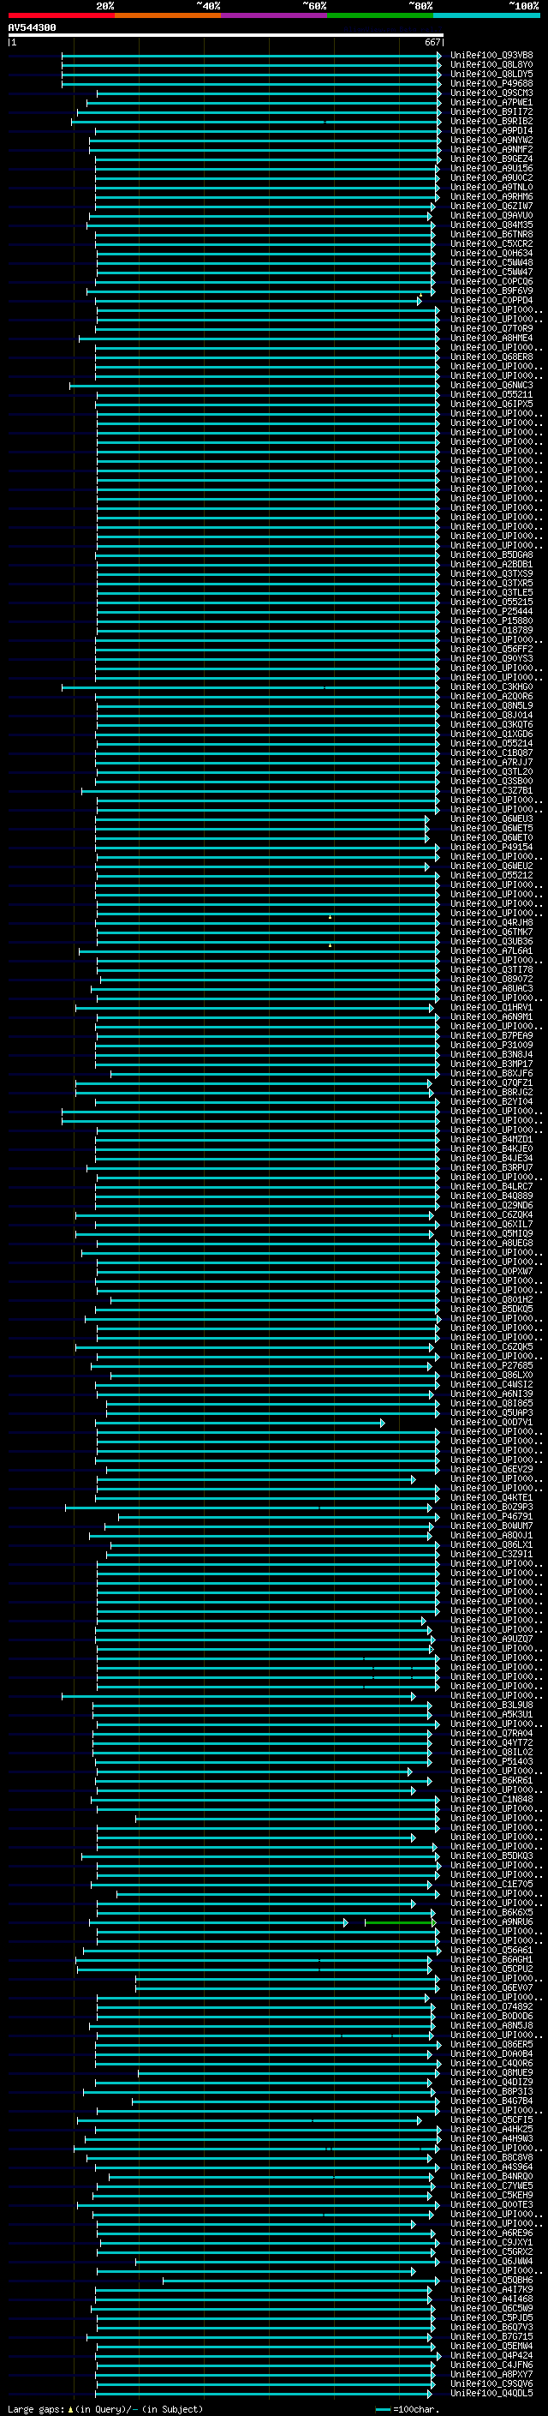Click the orange ~40% identity color bar

[168, 15]
